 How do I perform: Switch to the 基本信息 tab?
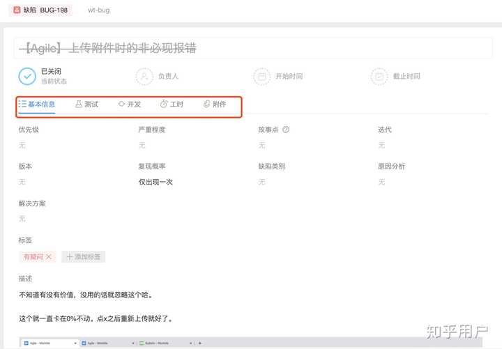coord(37,104)
